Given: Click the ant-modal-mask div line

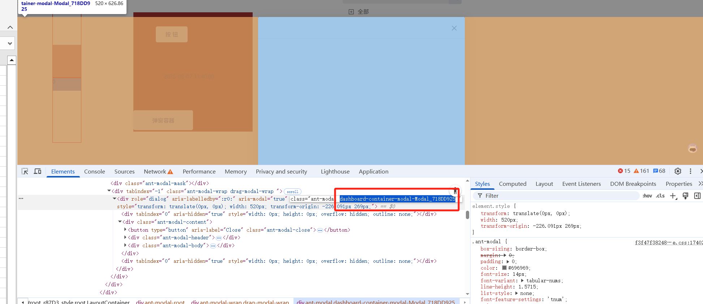Looking at the screenshot, I should click(159, 183).
